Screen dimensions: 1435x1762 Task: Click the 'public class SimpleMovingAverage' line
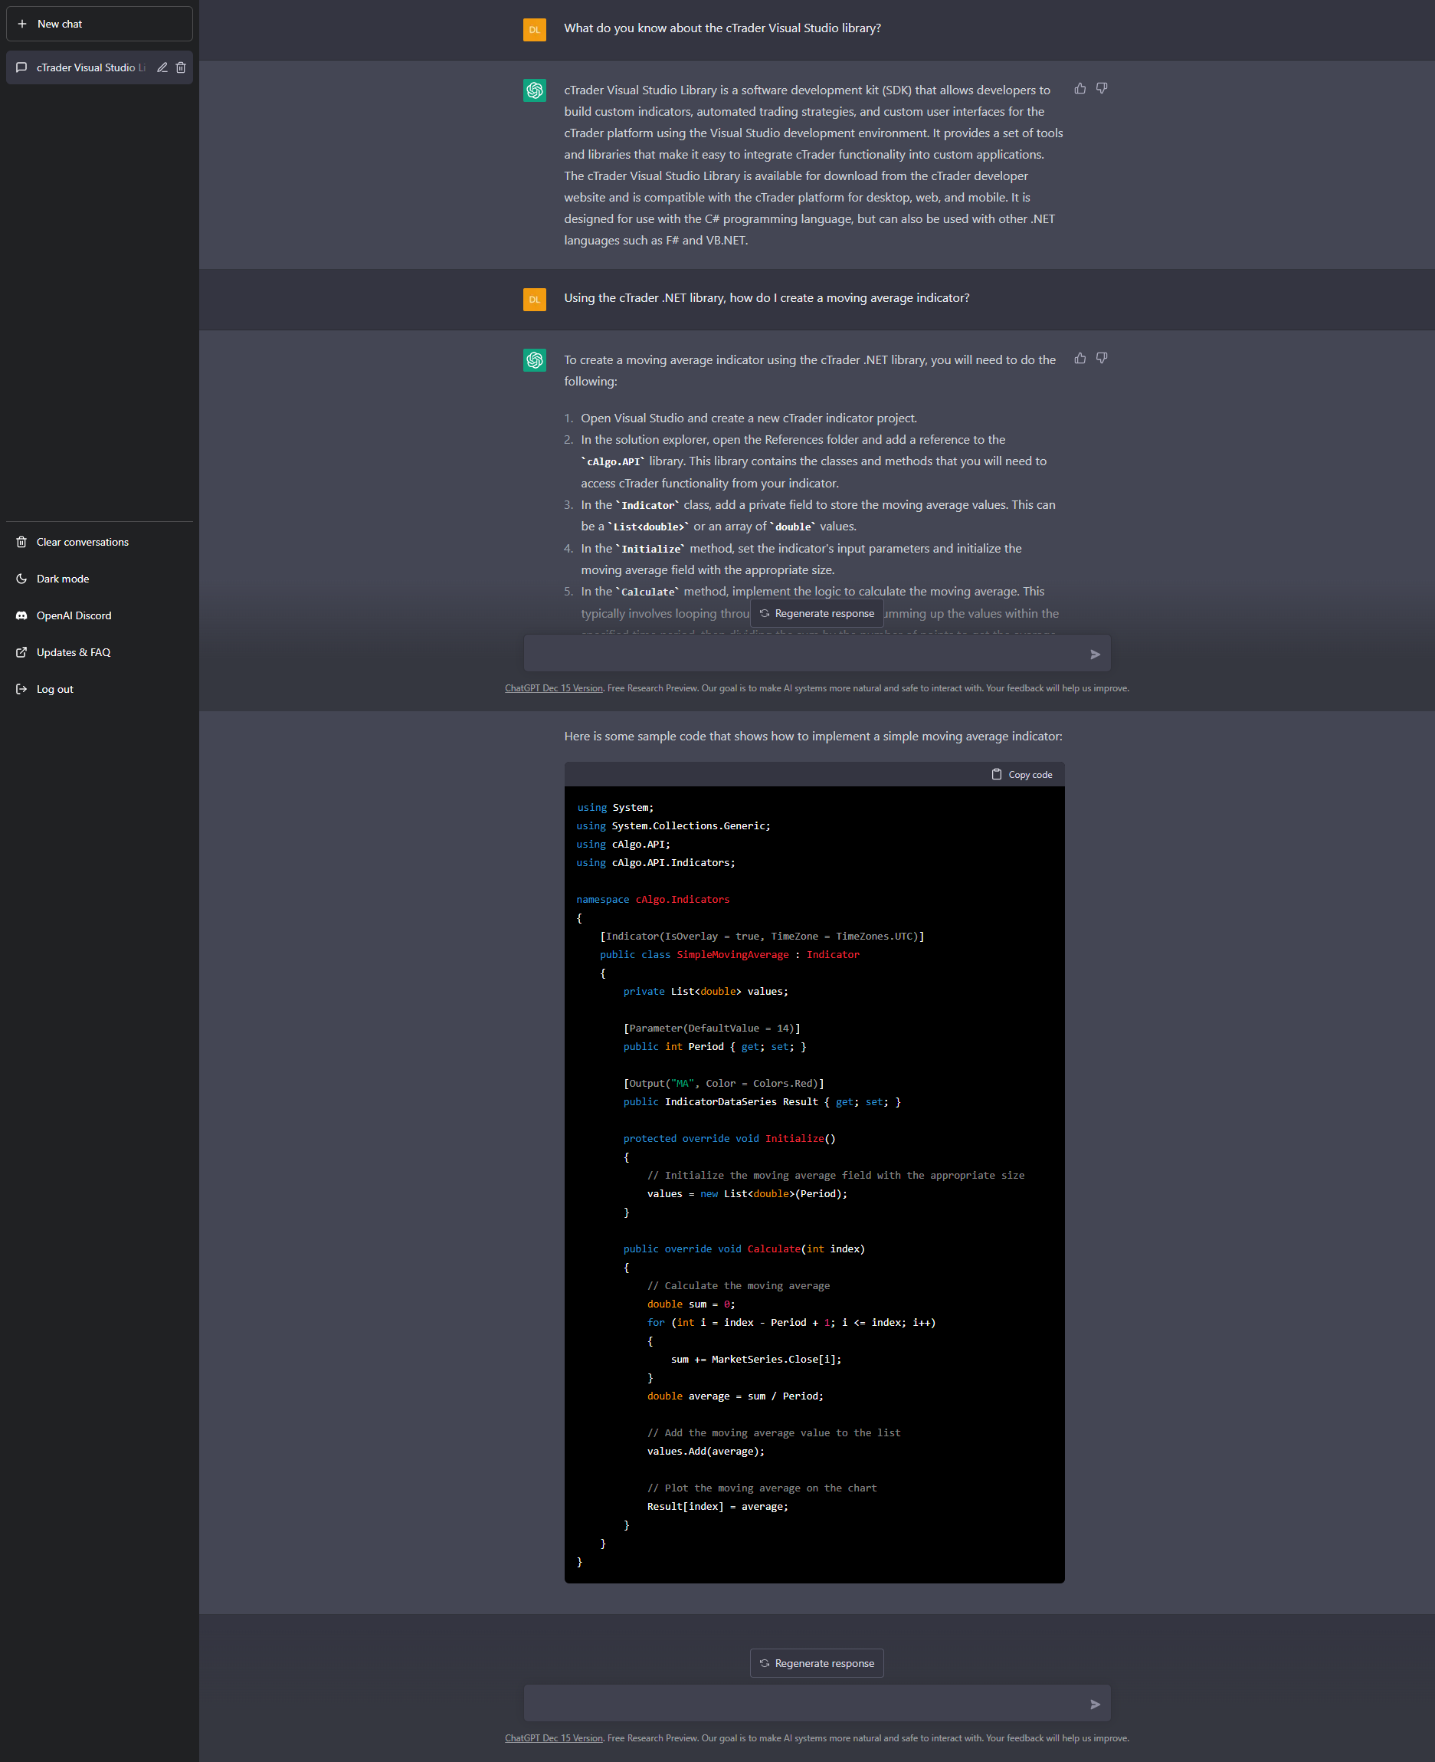pos(730,955)
